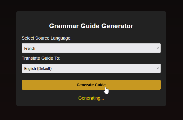This screenshot has height=120, width=183.
Task: Open the Select Source Language dropdown showing French
Action: point(91,48)
